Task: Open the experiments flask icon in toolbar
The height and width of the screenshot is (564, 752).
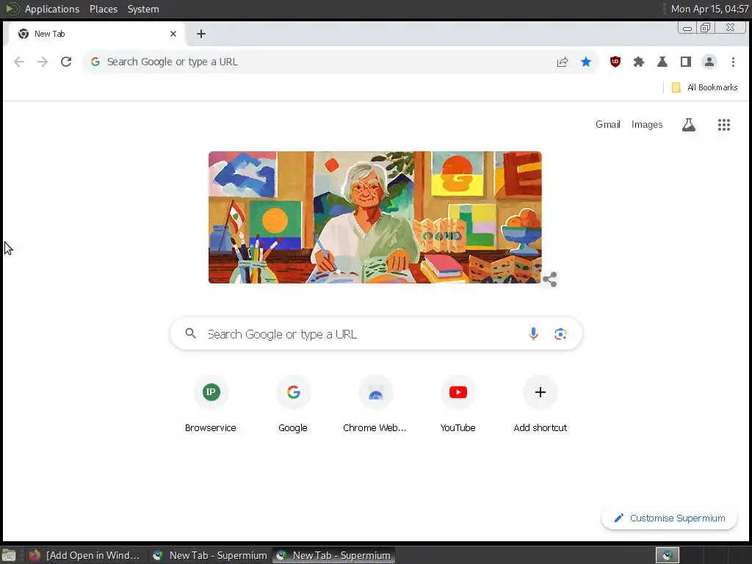Action: (x=662, y=62)
